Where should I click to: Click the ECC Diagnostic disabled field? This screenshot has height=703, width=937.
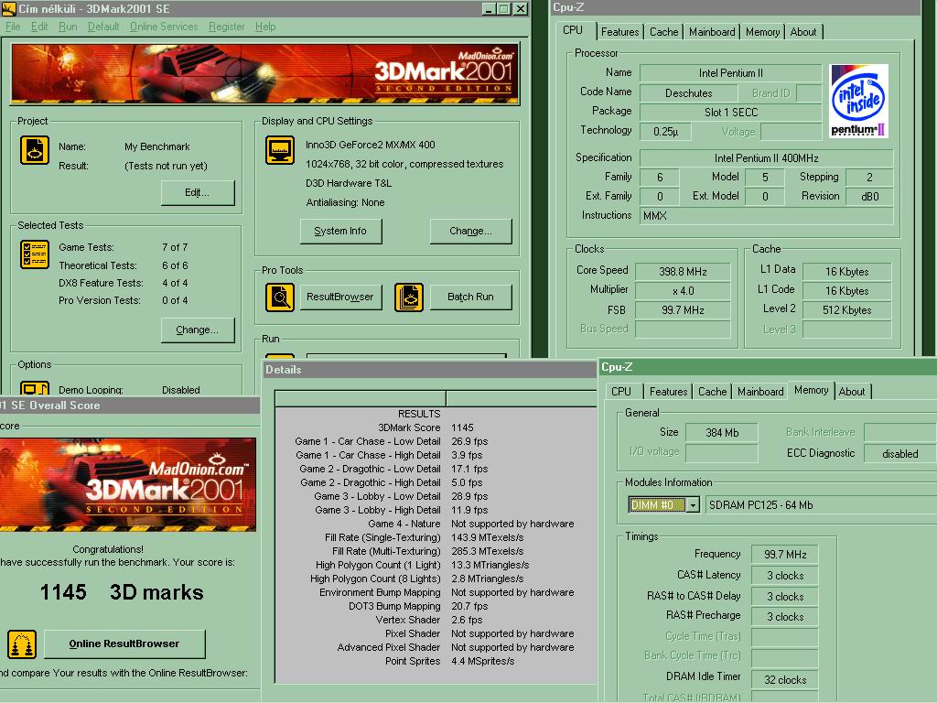point(900,454)
